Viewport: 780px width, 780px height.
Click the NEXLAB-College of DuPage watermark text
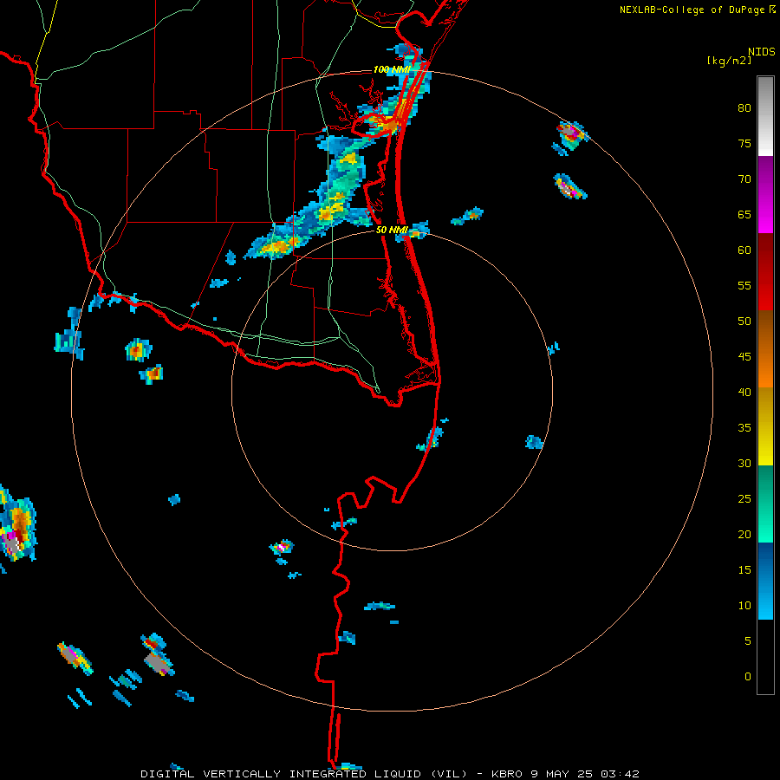(x=692, y=10)
